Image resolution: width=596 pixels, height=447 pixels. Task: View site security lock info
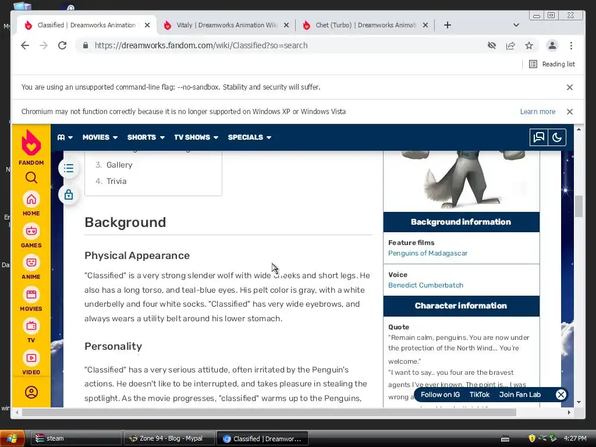[x=86, y=45]
